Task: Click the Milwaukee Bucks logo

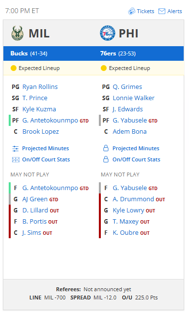Action: (x=17, y=33)
